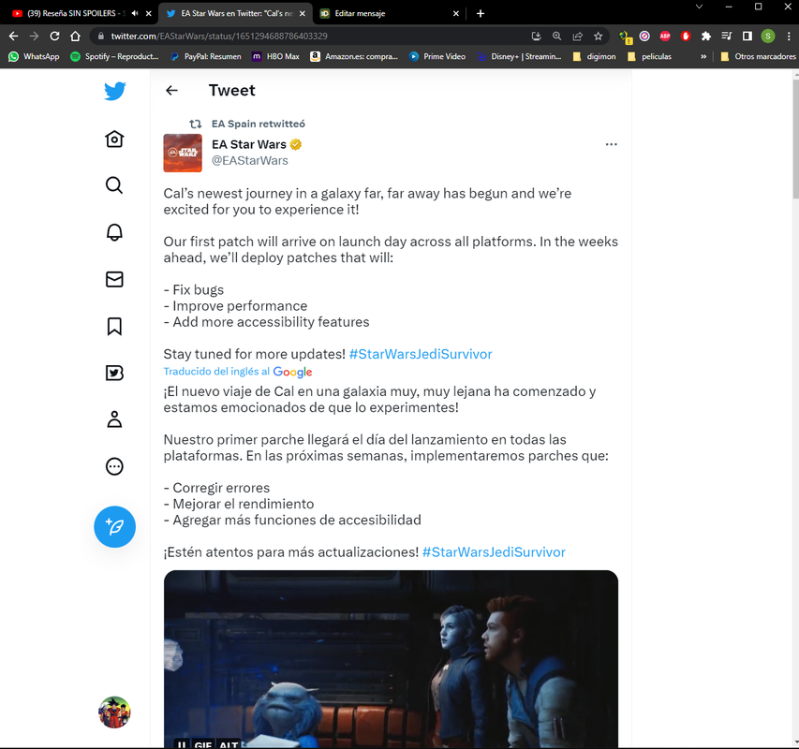
Task: Open Messages envelope in the sidebar
Action: [114, 279]
